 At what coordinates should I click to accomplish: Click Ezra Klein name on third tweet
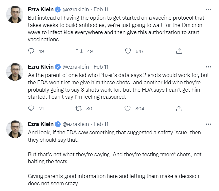(41, 124)
